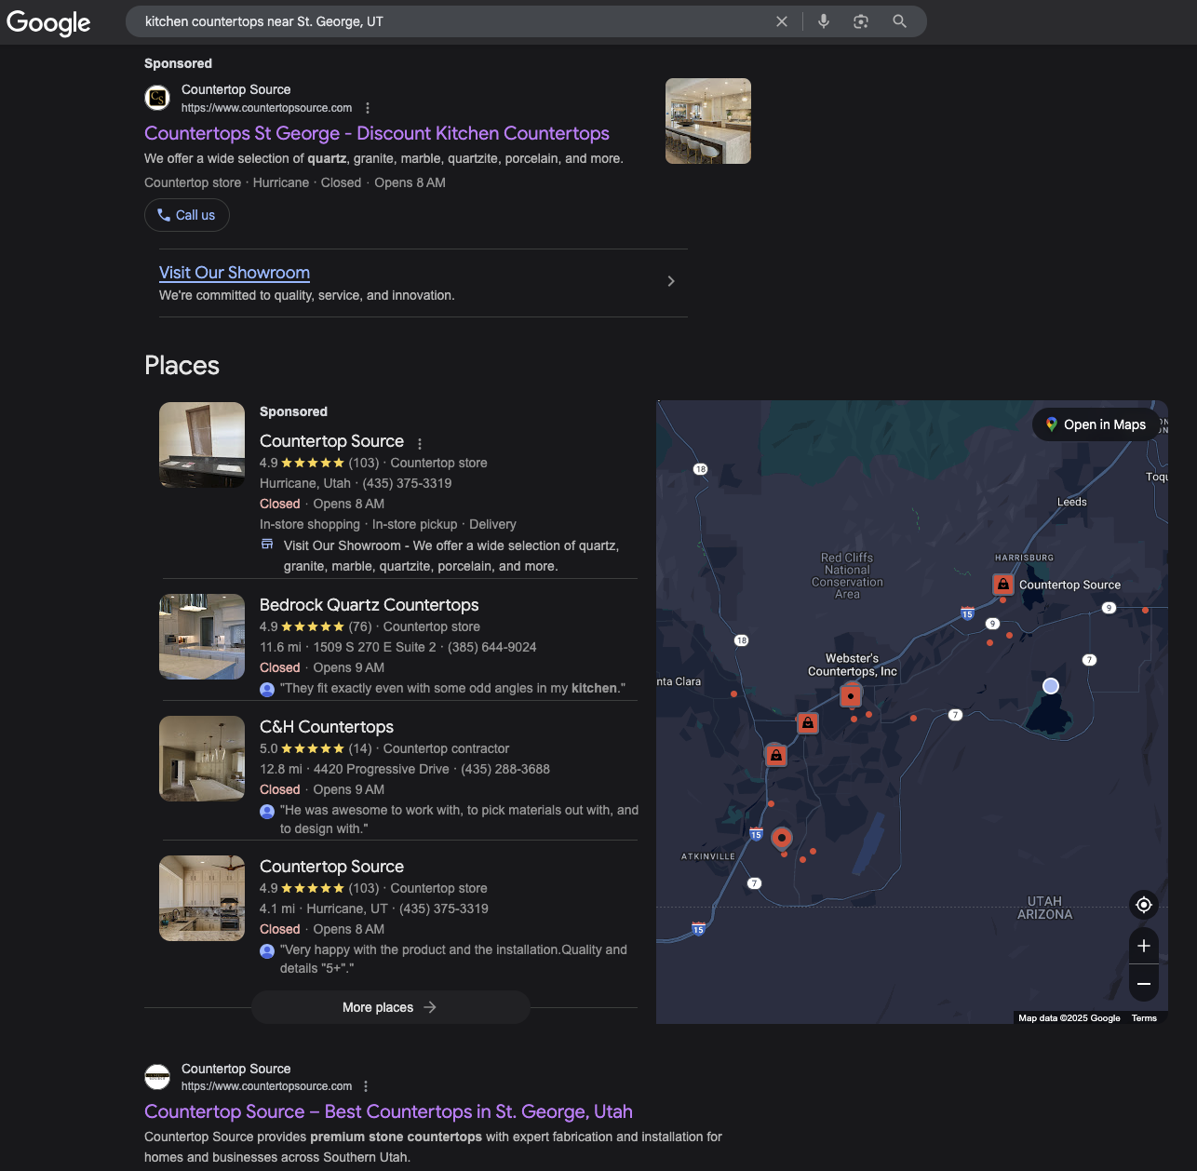The width and height of the screenshot is (1197, 1171).
Task: Open search by image (Lens) icon
Action: coord(861,21)
